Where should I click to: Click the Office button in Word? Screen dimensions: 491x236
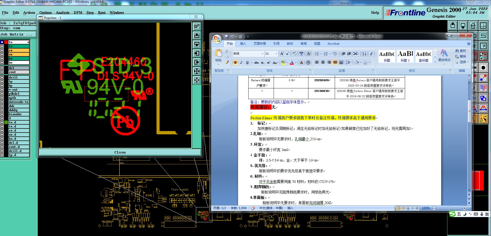[x=217, y=39]
